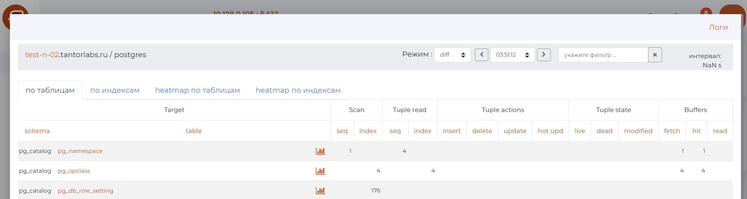This screenshot has width=747, height=199.
Task: Open the diff mode dropdown
Action: (x=452, y=55)
